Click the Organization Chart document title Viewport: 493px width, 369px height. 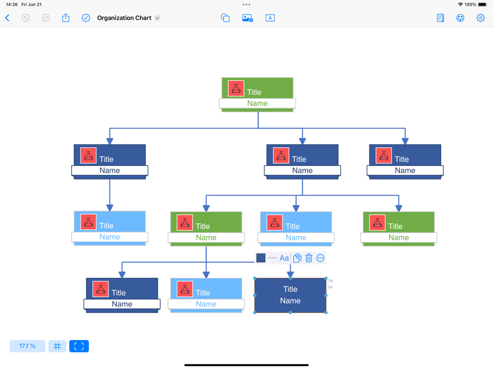point(124,18)
